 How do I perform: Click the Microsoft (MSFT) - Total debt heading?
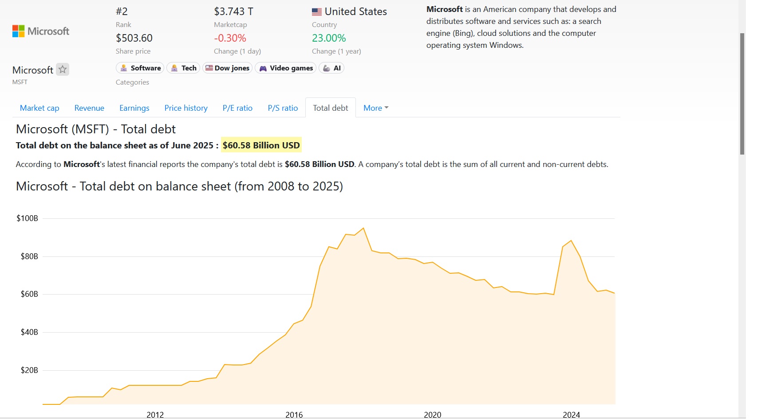point(96,129)
